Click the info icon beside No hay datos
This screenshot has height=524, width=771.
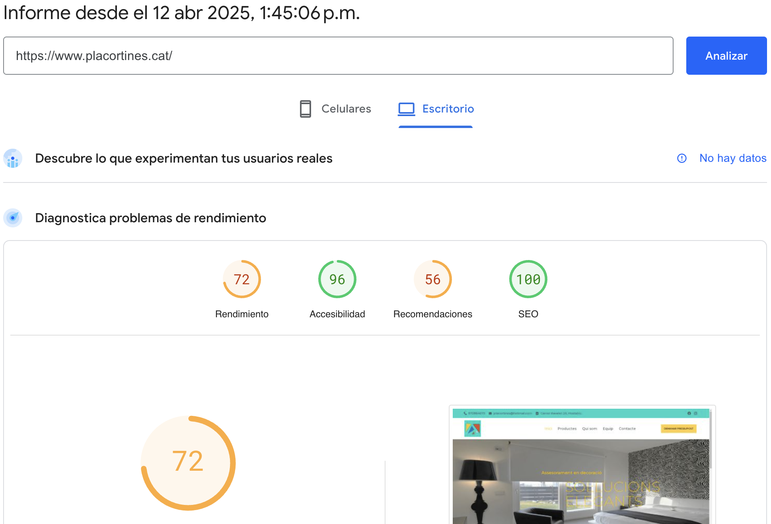pos(682,158)
